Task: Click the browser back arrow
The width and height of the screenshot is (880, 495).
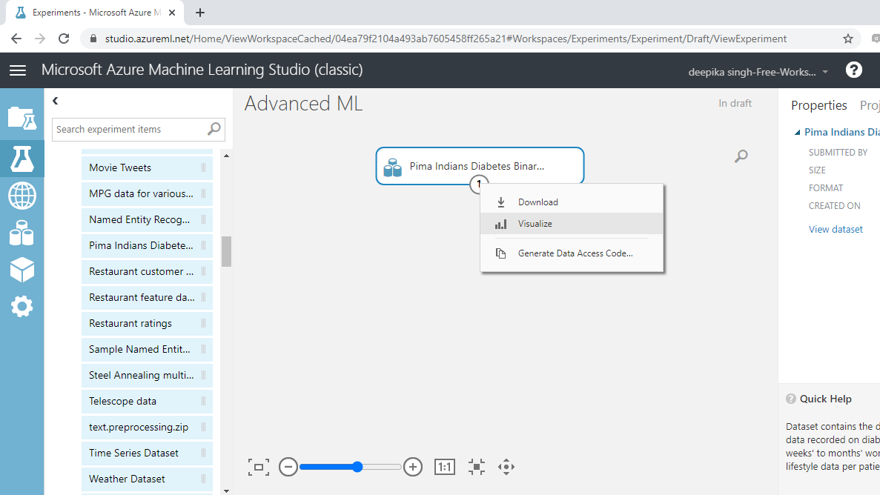Action: [16, 39]
